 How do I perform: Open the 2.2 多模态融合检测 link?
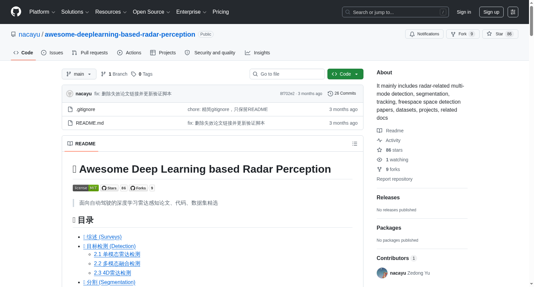pyautogui.click(x=117, y=263)
